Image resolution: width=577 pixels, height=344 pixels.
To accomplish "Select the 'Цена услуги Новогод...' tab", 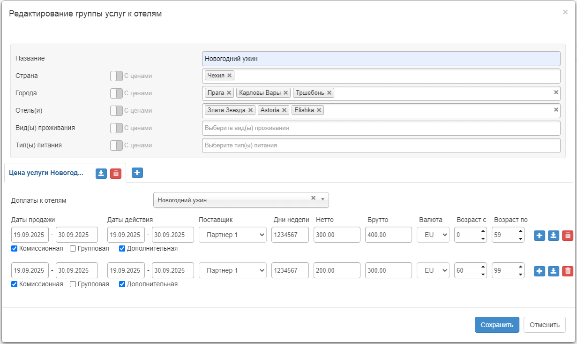I will coord(46,173).
